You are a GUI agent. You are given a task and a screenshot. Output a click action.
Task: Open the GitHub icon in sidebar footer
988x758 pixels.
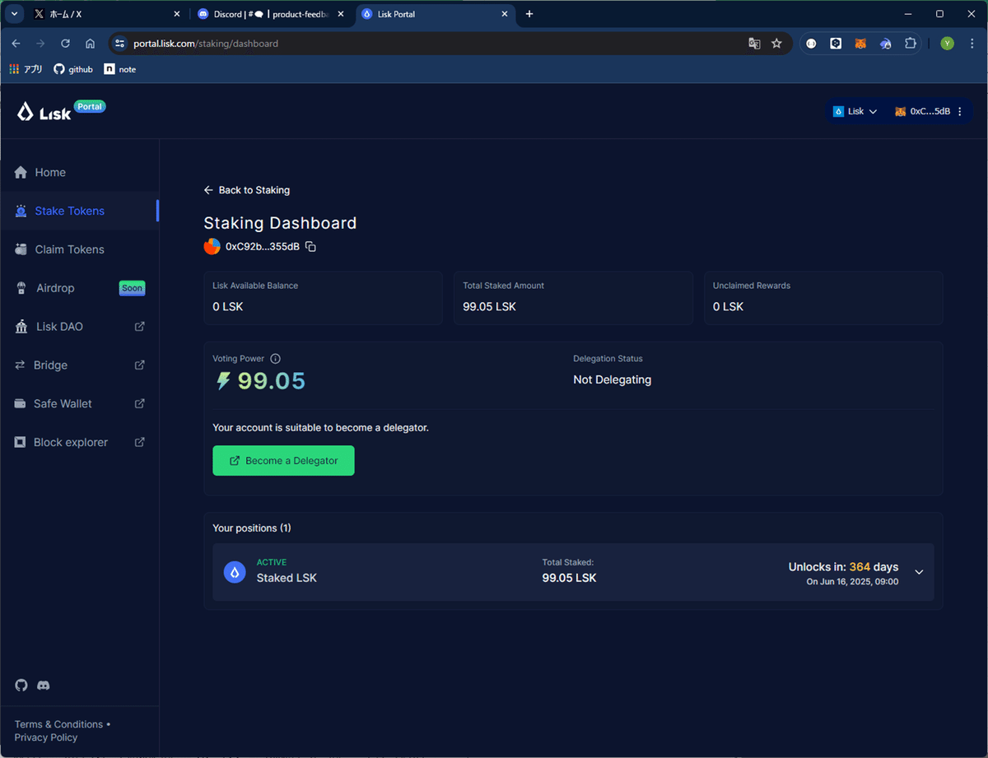pos(21,685)
